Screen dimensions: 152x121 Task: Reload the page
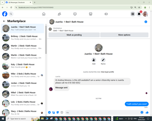pyautogui.click(x=11, y=7)
